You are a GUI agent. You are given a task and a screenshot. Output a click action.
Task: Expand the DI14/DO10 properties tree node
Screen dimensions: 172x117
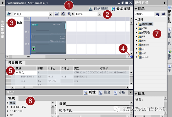point(8,111)
